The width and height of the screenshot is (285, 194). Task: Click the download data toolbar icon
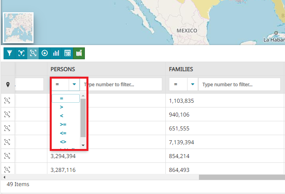point(44,53)
